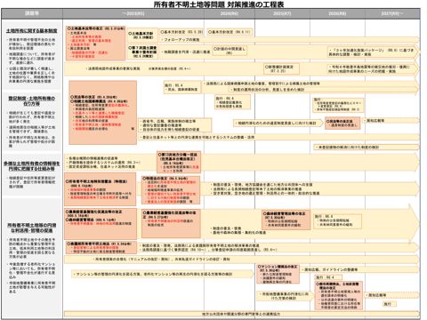Click the 'マンション関係法の改正' box
This screenshot has height=320, width=427.
tap(278, 274)
